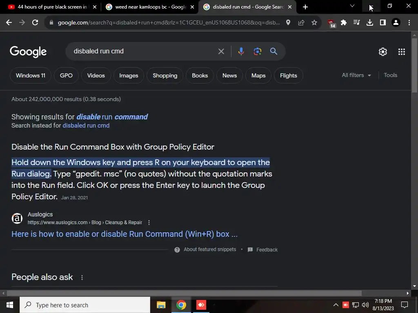Image resolution: width=418 pixels, height=313 pixels.
Task: Go to Google home via logo
Action: 28,52
